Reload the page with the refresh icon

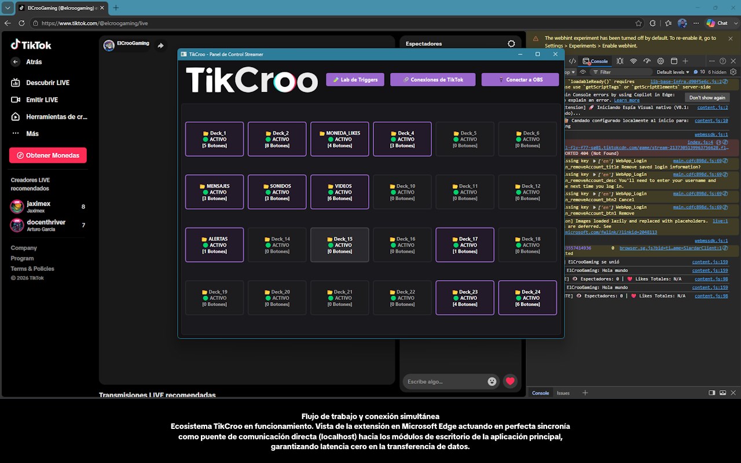click(21, 23)
